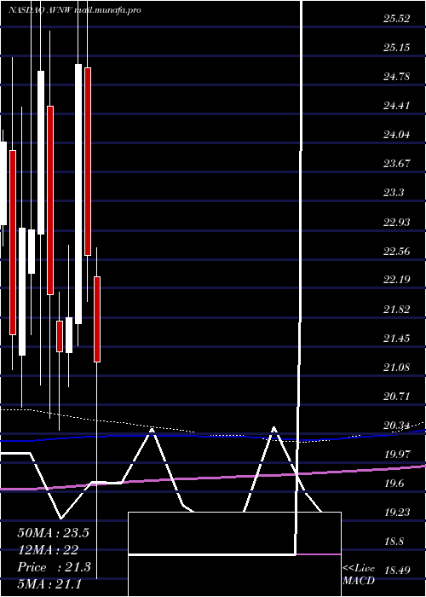
Task: Click the MACD inset box
Action: click(x=234, y=554)
